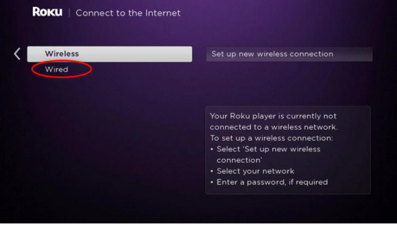
Task: Click 'Enter a password, if required' instruction
Action: 272,182
